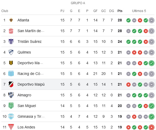Click Los Andes' latest loss result circle

pos(152,127)
